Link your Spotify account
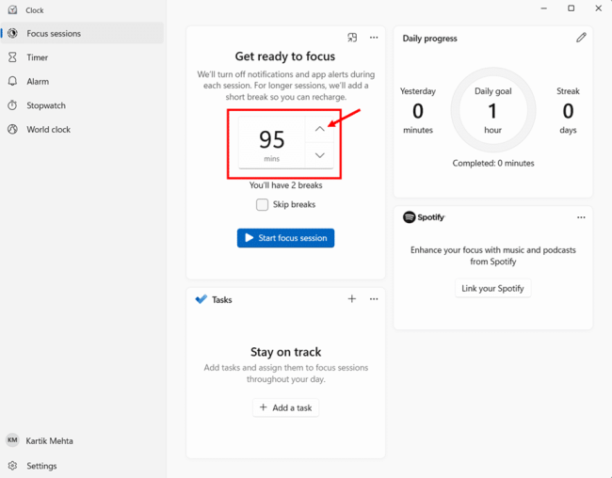 coord(492,288)
